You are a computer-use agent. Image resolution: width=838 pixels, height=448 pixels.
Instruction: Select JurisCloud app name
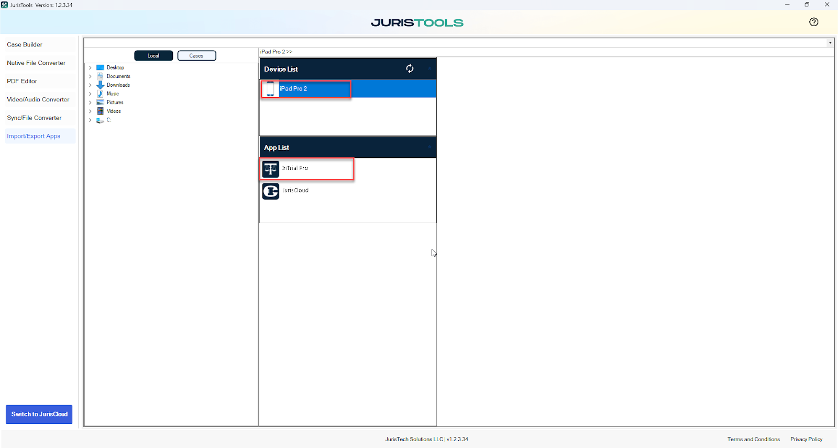tap(295, 190)
